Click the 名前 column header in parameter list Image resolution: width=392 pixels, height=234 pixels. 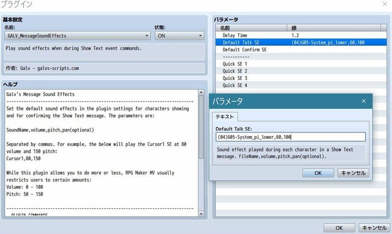(251, 28)
